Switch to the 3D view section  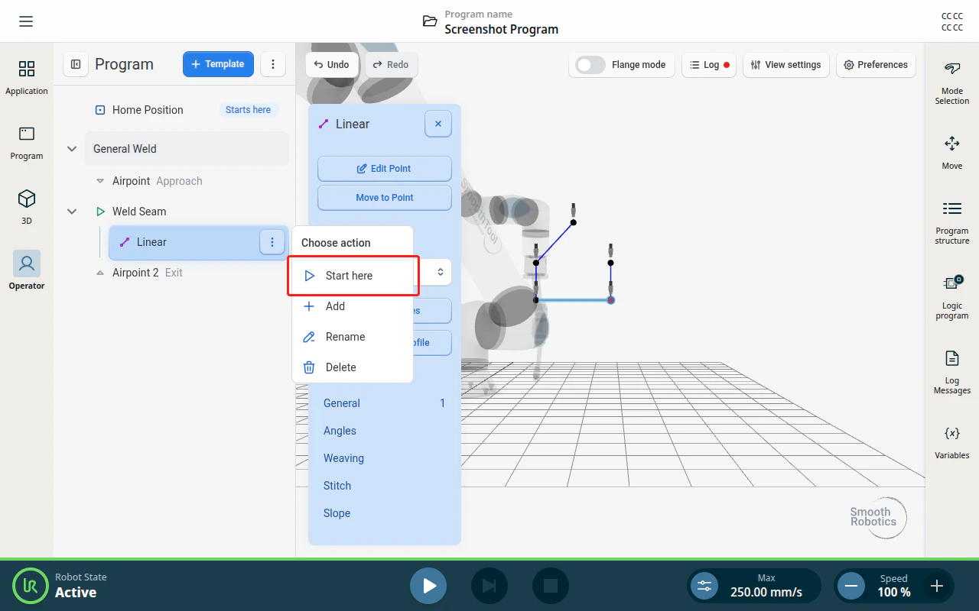tap(27, 207)
